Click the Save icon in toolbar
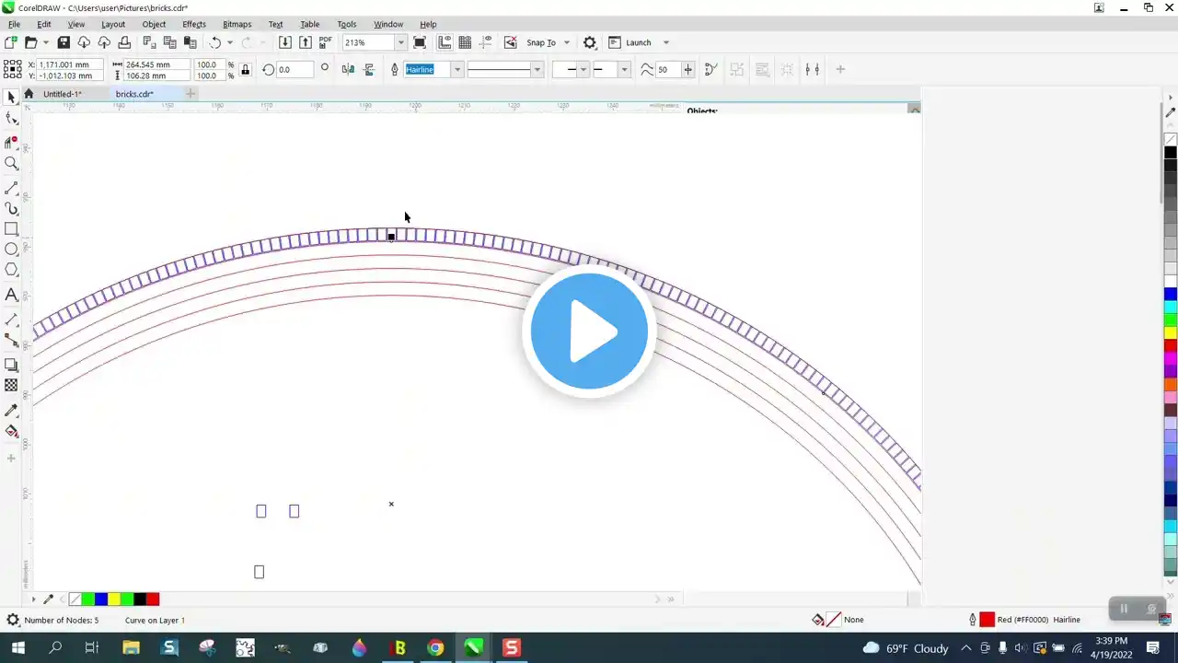This screenshot has height=663, width=1178. [x=64, y=42]
